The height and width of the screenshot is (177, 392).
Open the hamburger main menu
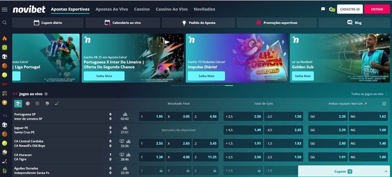4,9
